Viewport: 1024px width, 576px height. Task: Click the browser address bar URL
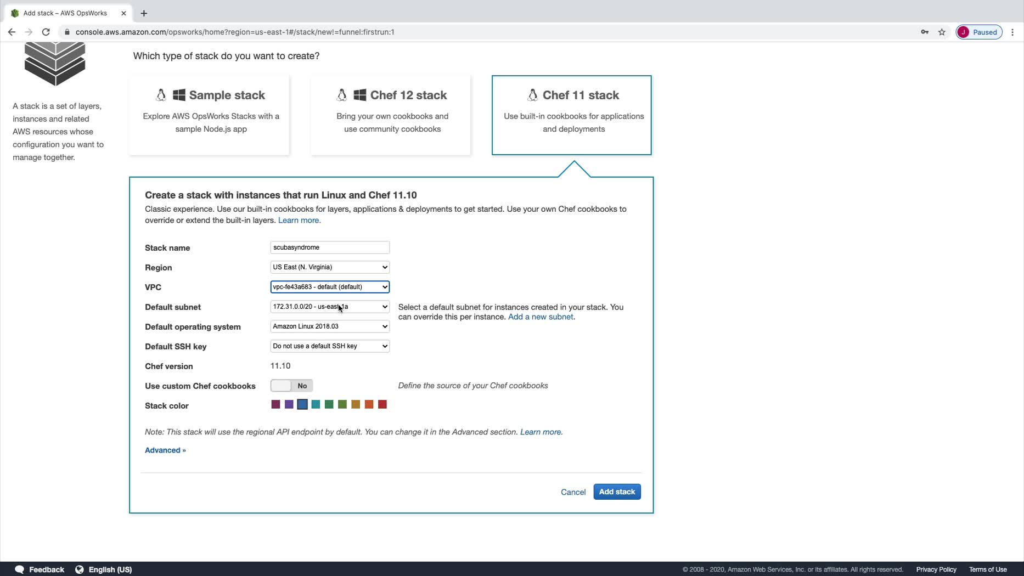[235, 32]
